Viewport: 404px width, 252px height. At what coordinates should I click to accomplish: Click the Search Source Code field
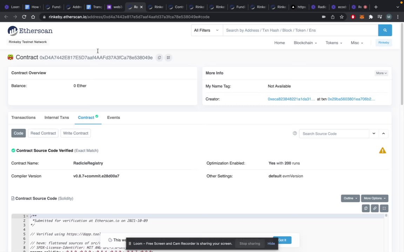click(x=334, y=134)
